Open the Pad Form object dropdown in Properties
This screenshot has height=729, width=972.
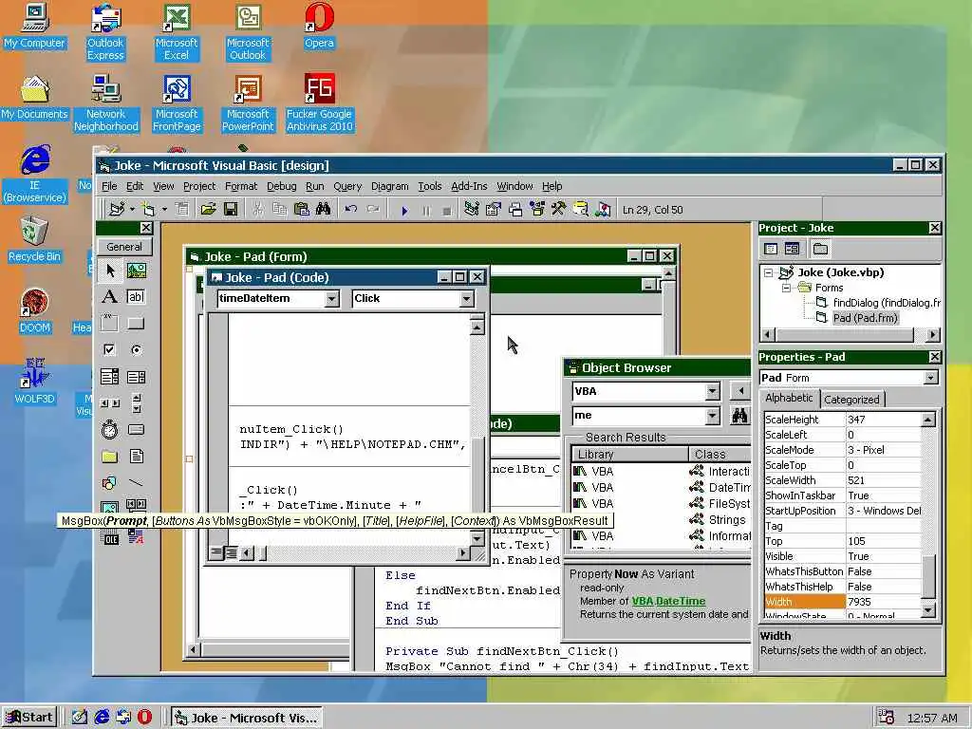930,378
